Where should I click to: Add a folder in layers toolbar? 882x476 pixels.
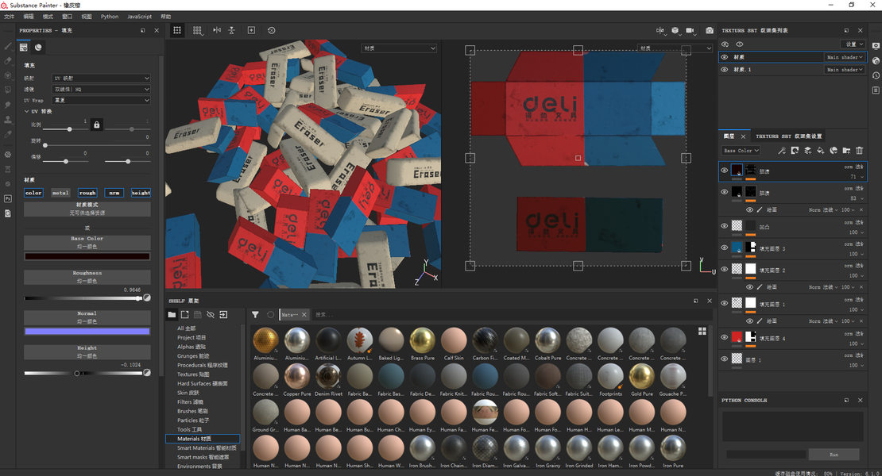[846, 151]
